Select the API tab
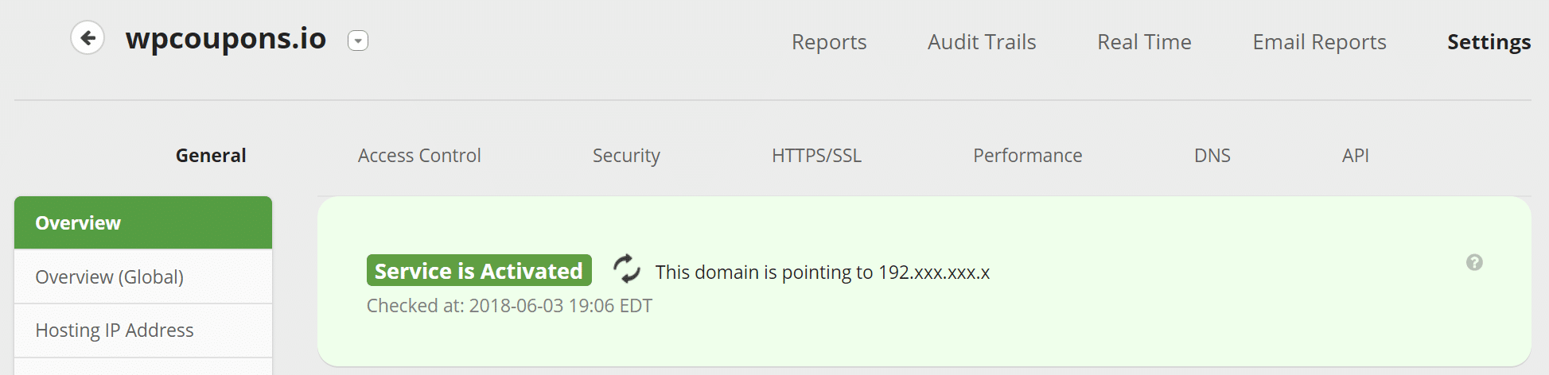The width and height of the screenshot is (1549, 375). [1355, 156]
